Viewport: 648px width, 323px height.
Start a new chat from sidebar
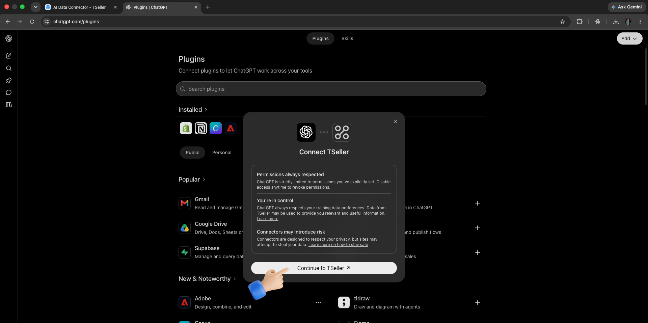(9, 56)
